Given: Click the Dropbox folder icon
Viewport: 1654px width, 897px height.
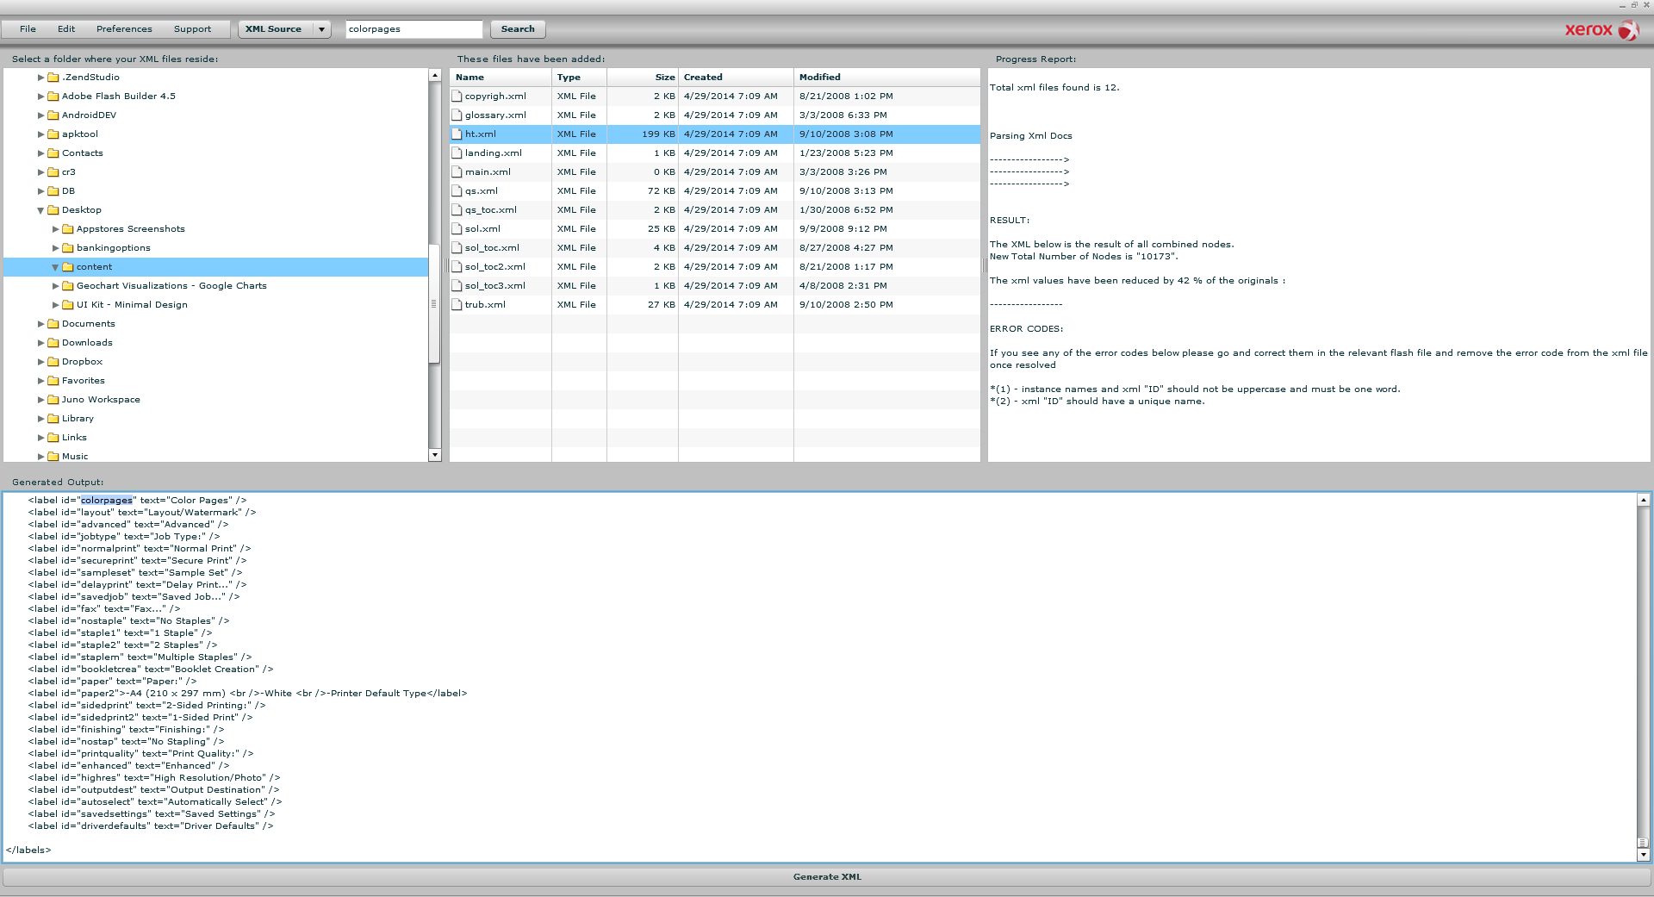Looking at the screenshot, I should pos(53,362).
